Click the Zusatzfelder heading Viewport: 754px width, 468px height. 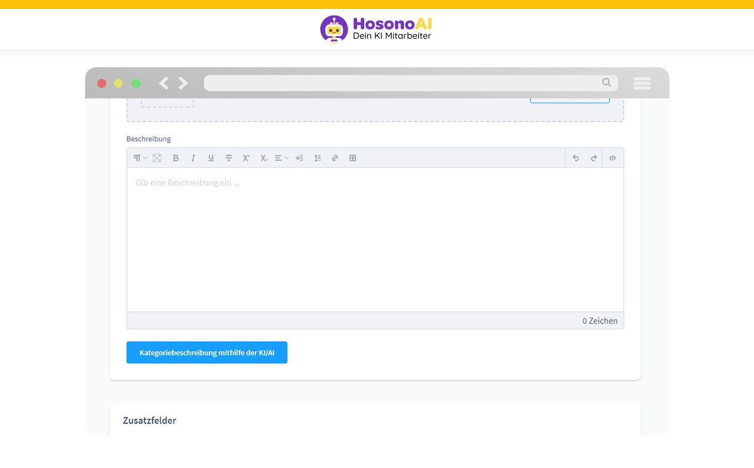coord(150,420)
